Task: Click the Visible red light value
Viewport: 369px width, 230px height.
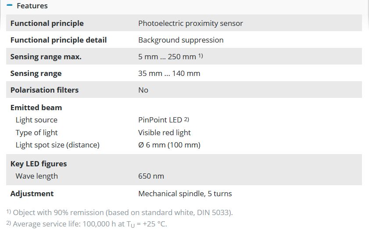Action: click(165, 133)
